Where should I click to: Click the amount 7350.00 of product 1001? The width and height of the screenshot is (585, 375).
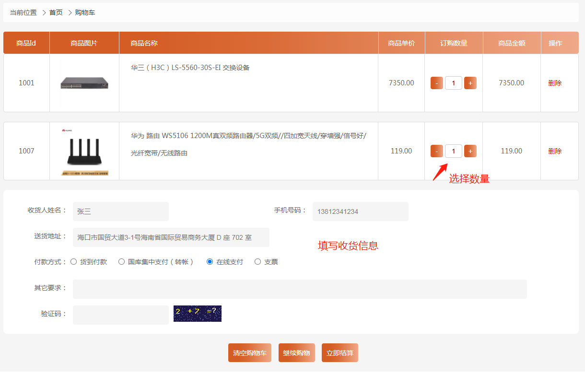click(512, 83)
